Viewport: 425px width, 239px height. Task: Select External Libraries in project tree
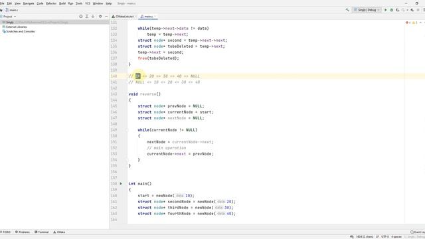[16, 27]
